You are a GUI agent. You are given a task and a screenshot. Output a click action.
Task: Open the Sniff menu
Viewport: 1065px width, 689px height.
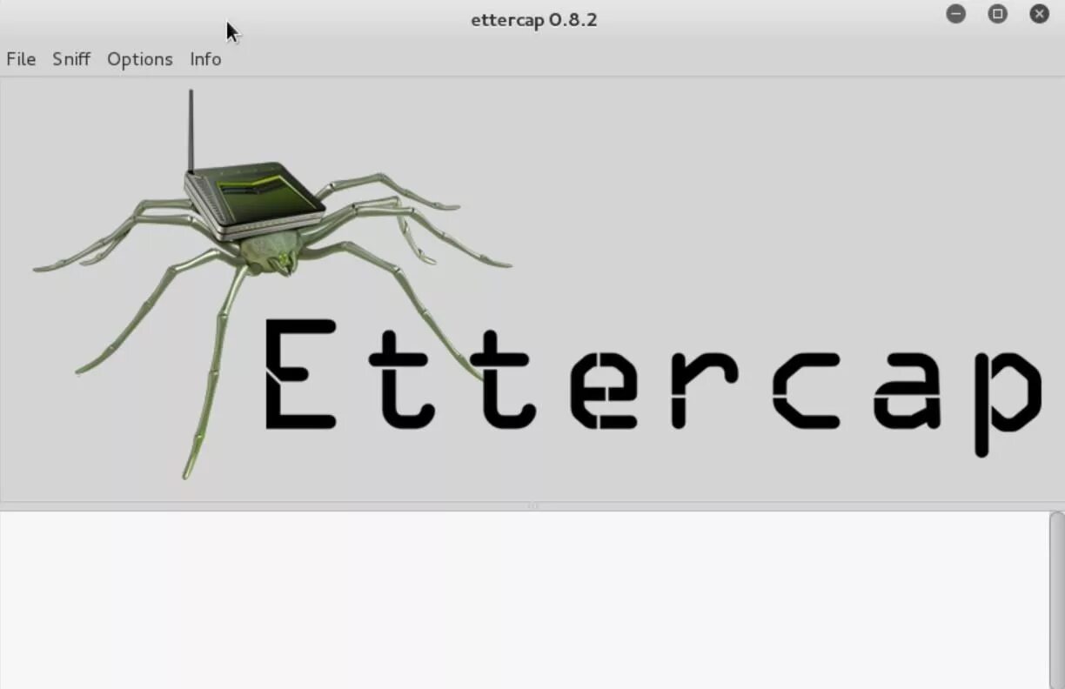(x=71, y=59)
